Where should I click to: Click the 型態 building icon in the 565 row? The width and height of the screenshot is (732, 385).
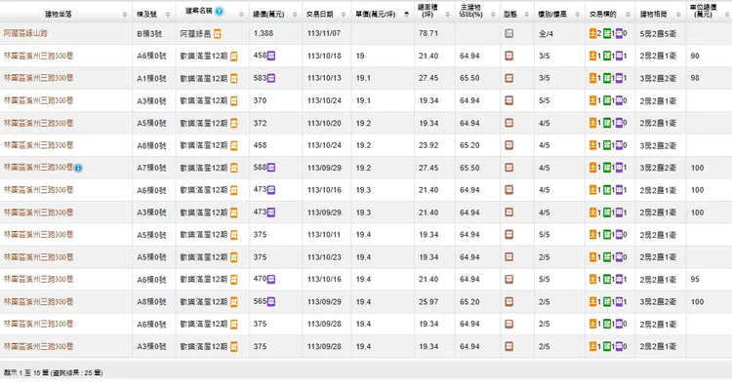[x=508, y=301]
